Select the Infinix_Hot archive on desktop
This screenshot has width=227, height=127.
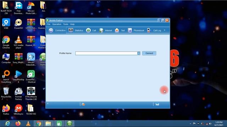click(31, 24)
